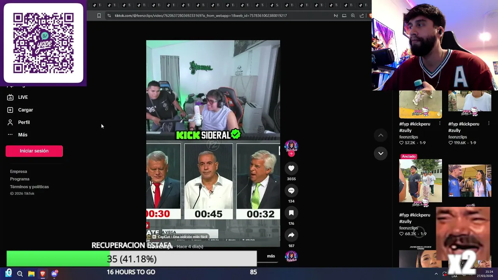Open the creator avatar beside the video
The height and width of the screenshot is (280, 498).
click(x=291, y=146)
